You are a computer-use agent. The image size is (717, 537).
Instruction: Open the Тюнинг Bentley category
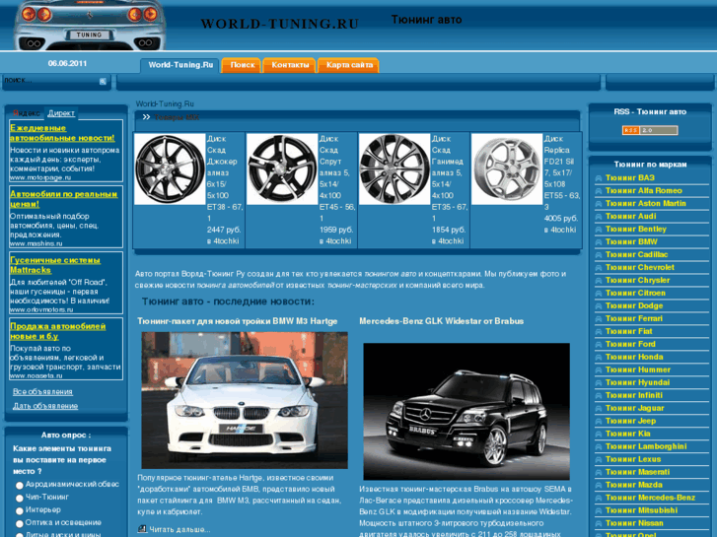(635, 229)
